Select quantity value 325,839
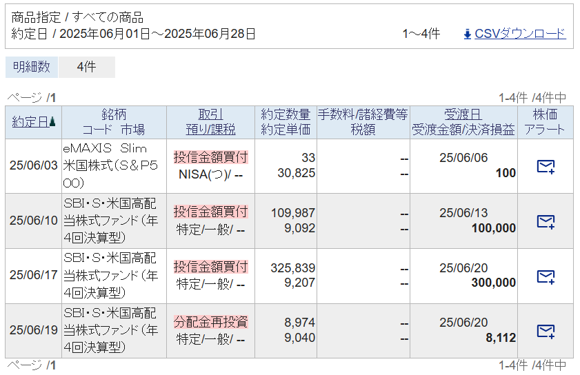This screenshot has height=375, width=580. [293, 267]
